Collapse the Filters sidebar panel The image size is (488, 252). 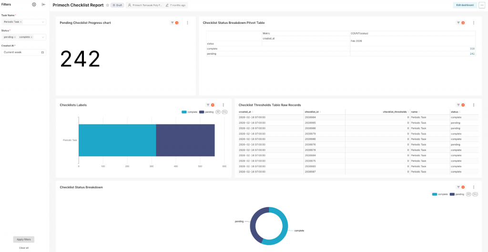point(44,4)
